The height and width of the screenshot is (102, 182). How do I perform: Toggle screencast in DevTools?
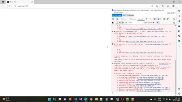(113, 19)
